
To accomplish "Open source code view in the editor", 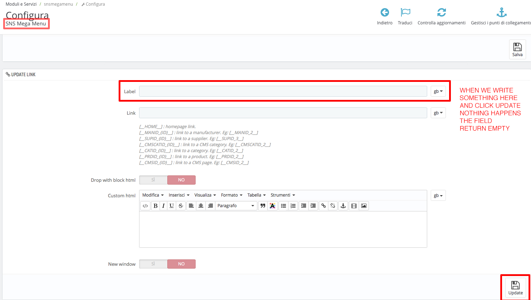I will tap(145, 206).
